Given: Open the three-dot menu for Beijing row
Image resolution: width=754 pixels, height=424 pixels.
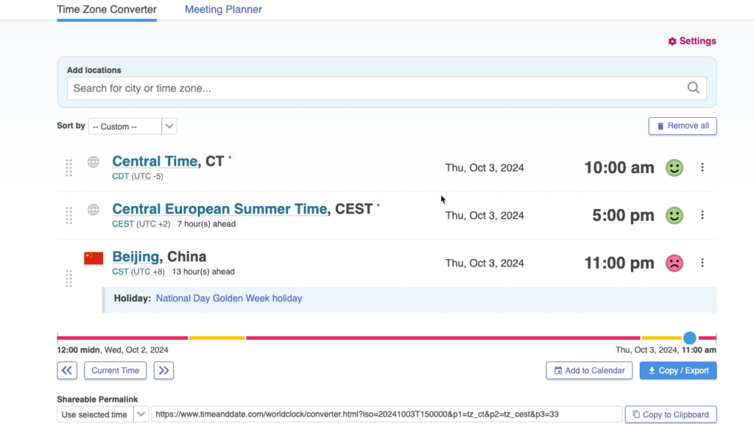Looking at the screenshot, I should [x=702, y=263].
